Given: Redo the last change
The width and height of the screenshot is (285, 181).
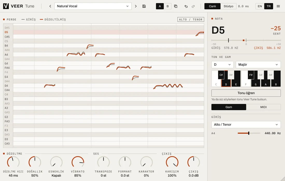Looking at the screenshot, I should [193, 6].
